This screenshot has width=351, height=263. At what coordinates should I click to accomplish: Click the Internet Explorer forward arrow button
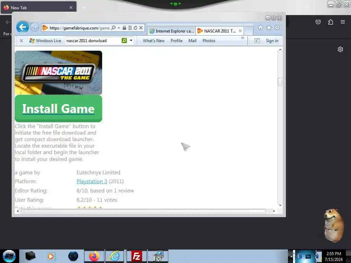(35, 27)
